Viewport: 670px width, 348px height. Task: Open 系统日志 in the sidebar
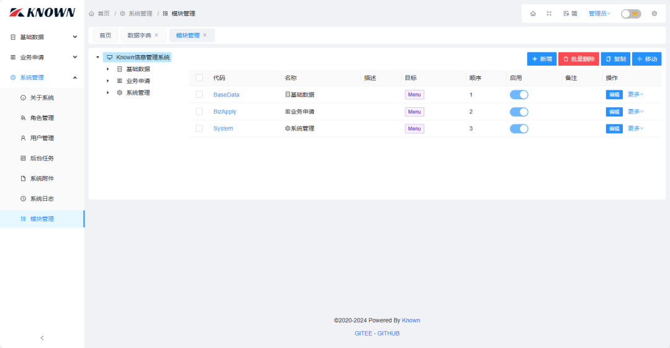pos(42,199)
